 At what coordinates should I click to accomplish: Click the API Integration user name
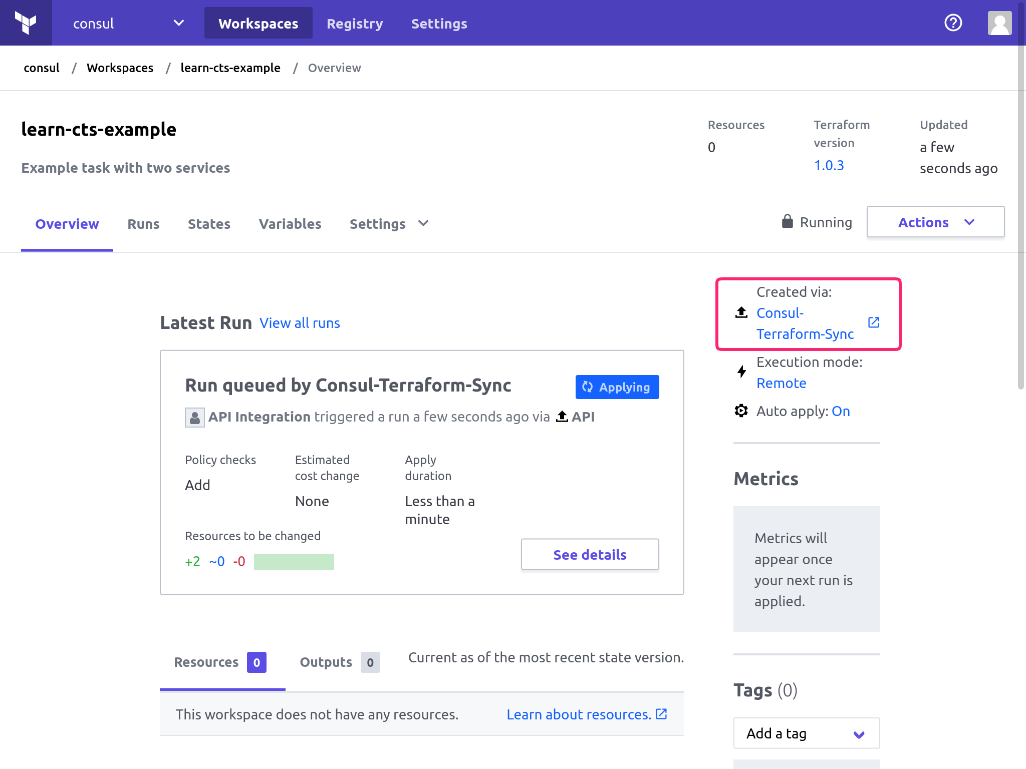tap(260, 417)
